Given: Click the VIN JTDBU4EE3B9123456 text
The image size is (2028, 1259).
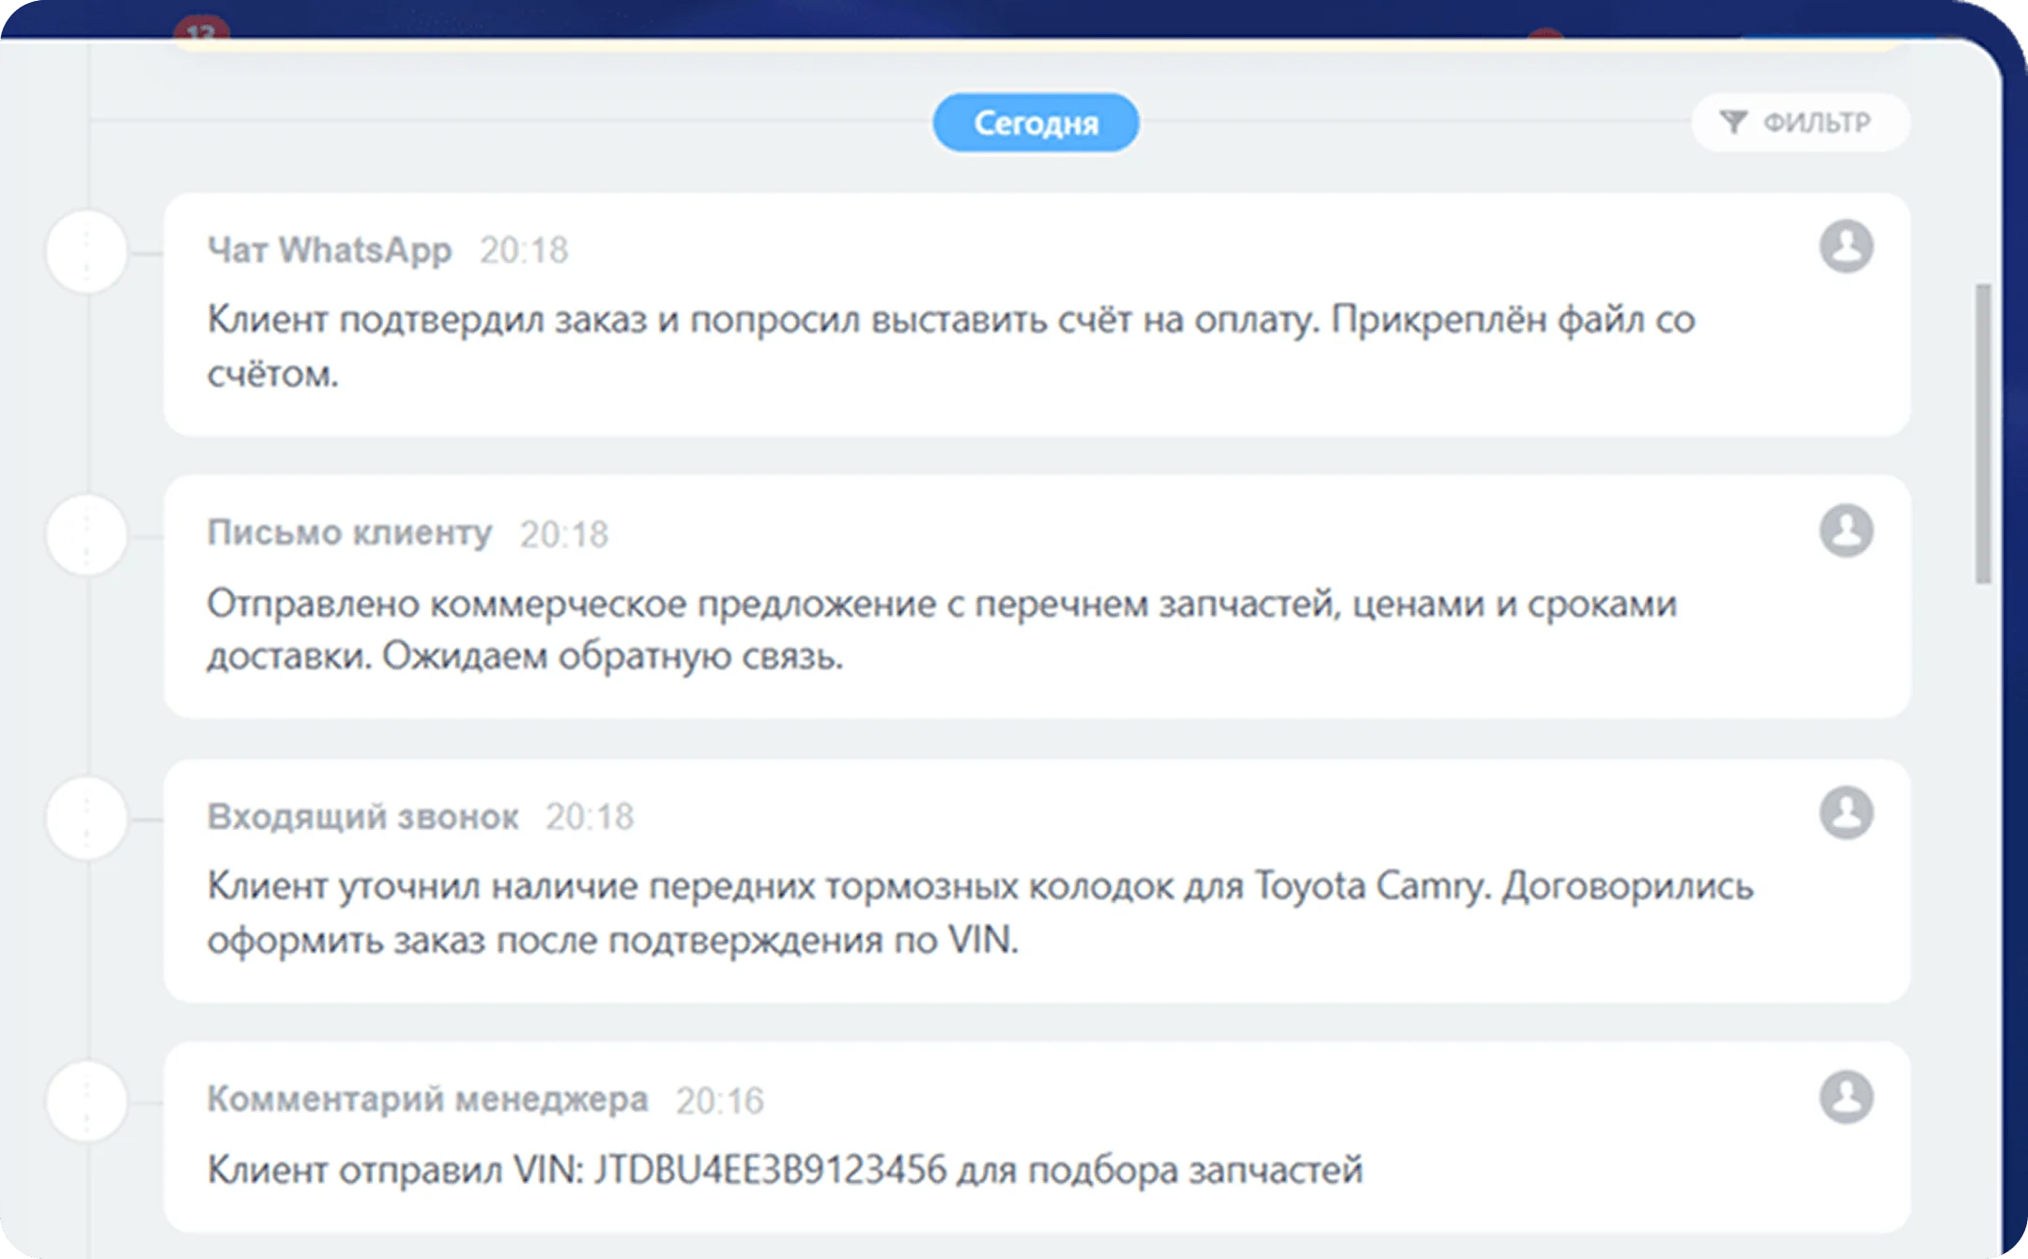Looking at the screenshot, I should click(x=770, y=1170).
